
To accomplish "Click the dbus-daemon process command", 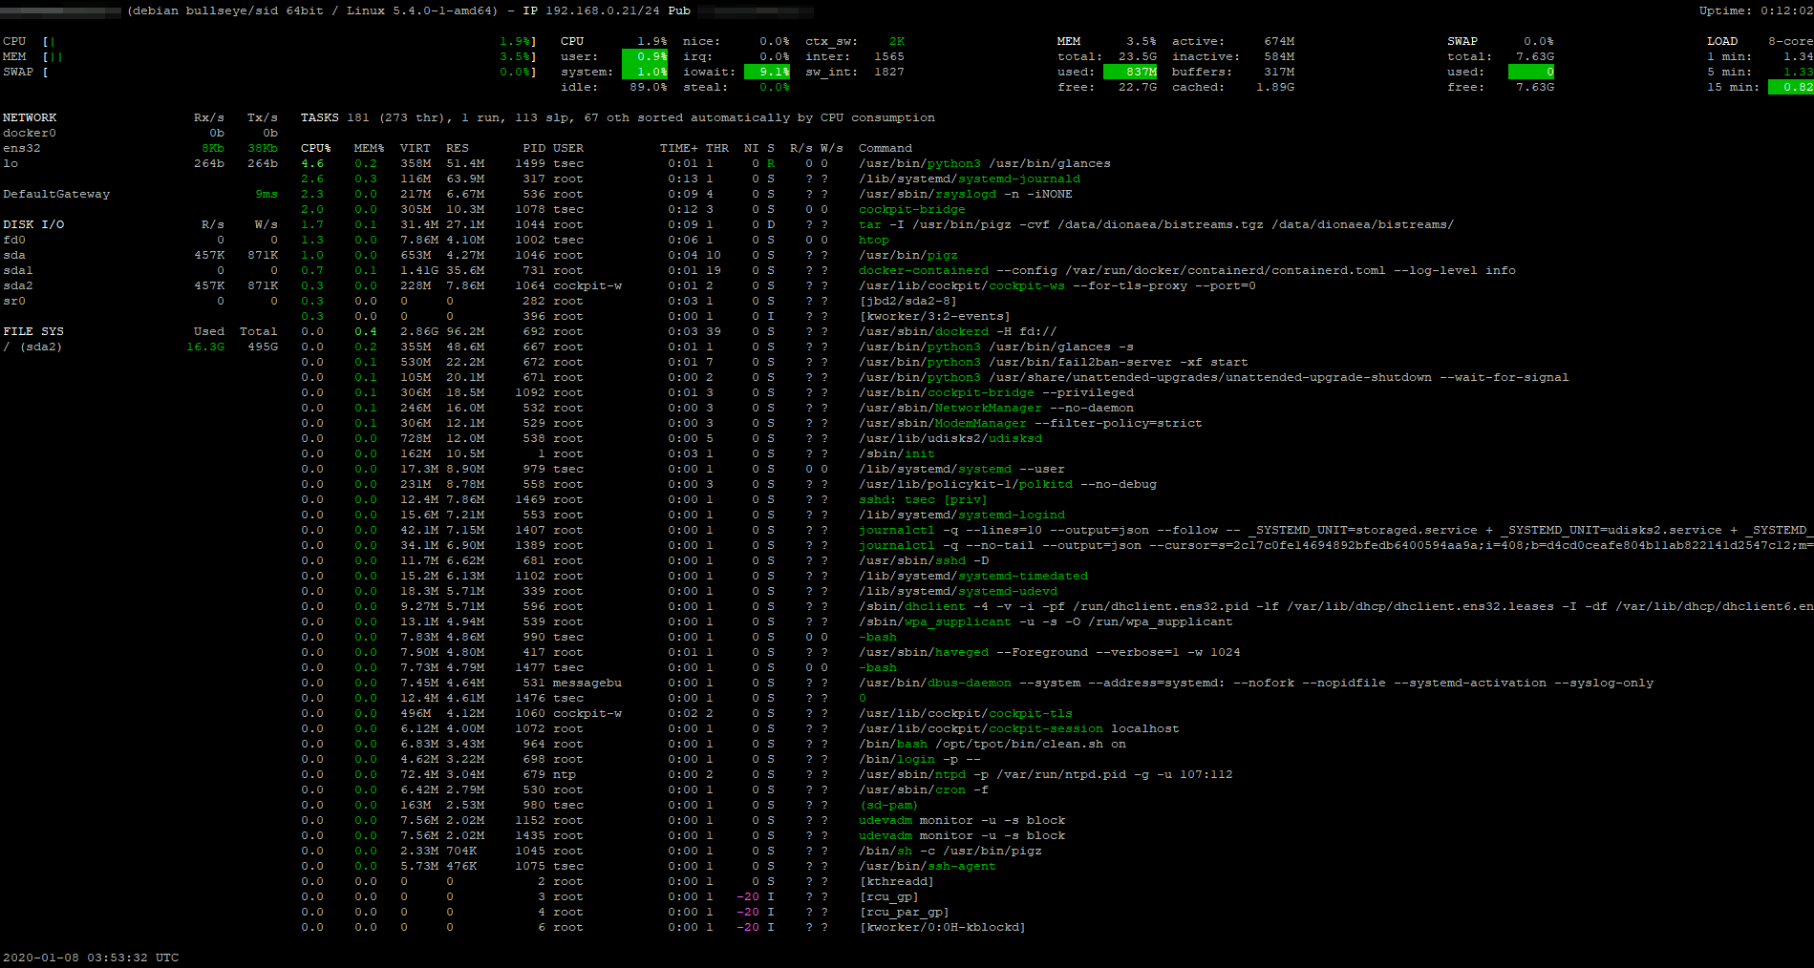I will pos(1256,683).
